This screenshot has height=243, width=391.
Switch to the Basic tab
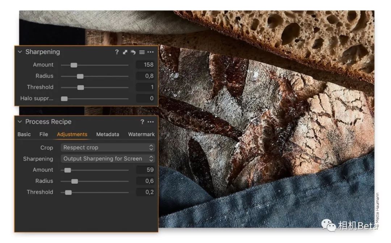24,134
